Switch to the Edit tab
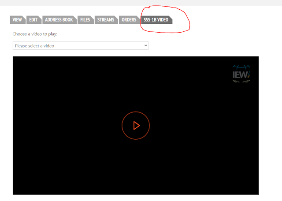This screenshot has width=282, height=201. coord(33,20)
